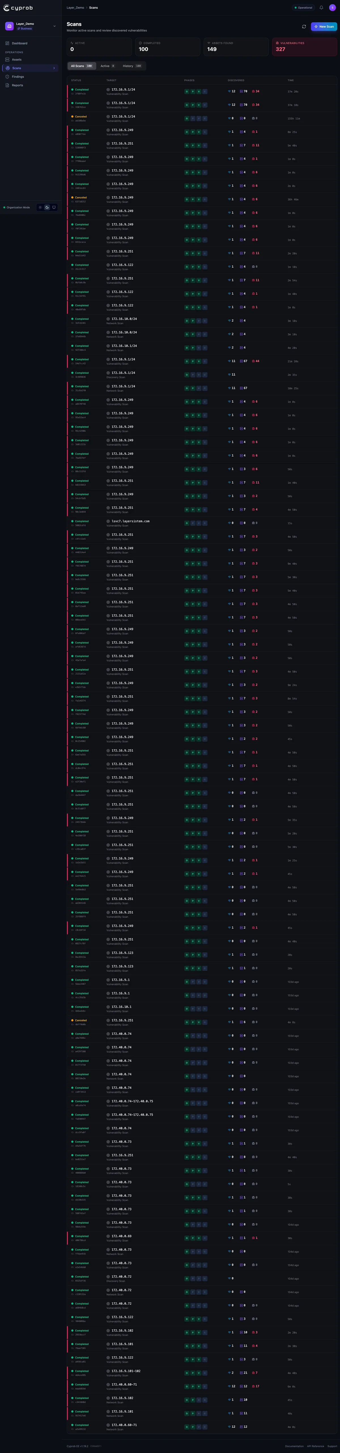This screenshot has width=340, height=1453.
Task: Click the Cyprob logo
Action: (x=18, y=8)
